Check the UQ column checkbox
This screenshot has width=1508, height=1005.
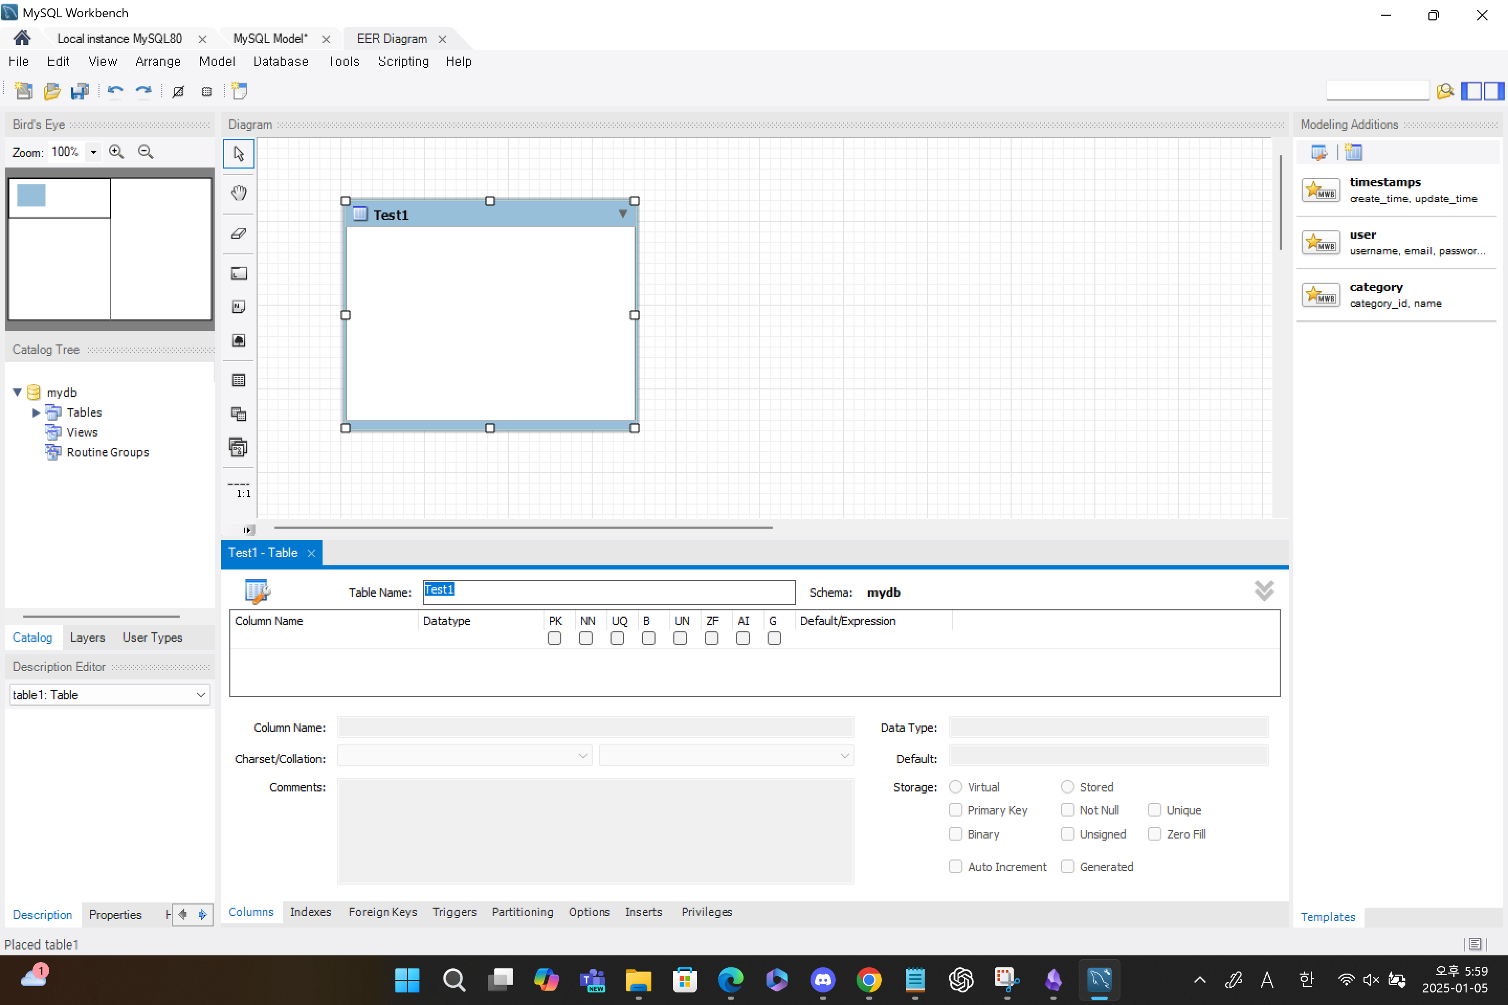(617, 639)
